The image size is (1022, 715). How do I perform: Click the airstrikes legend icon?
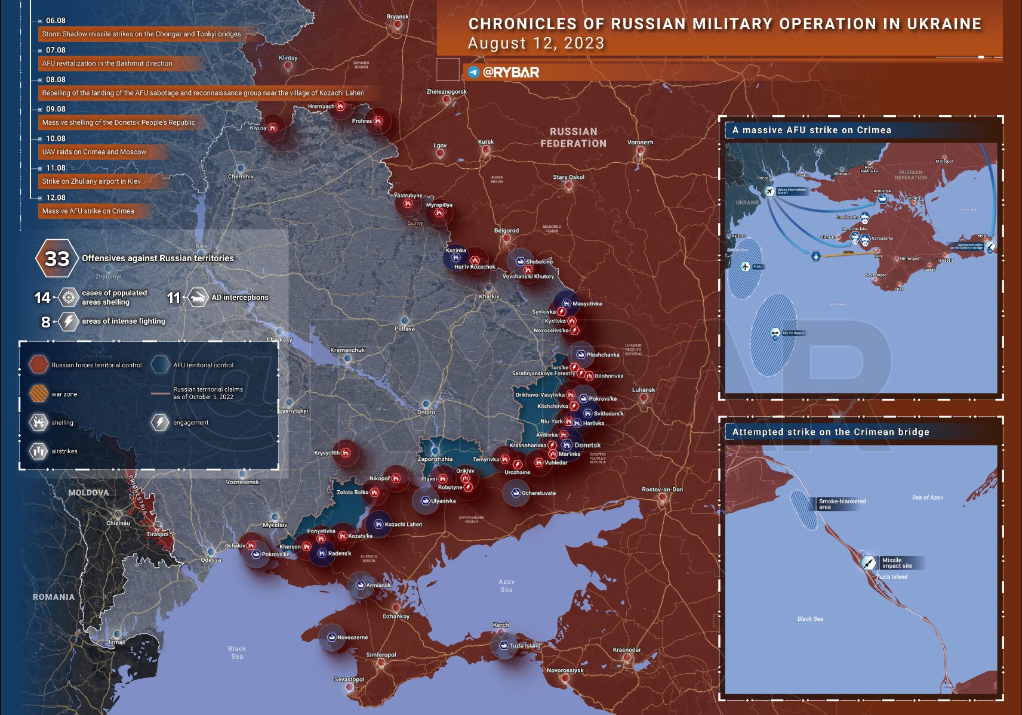[39, 451]
